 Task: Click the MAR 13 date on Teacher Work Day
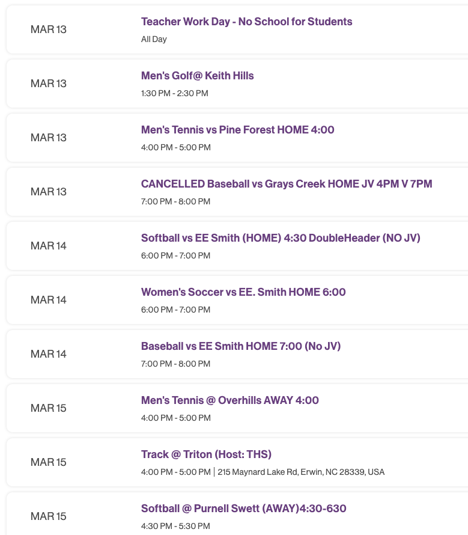coord(48,29)
